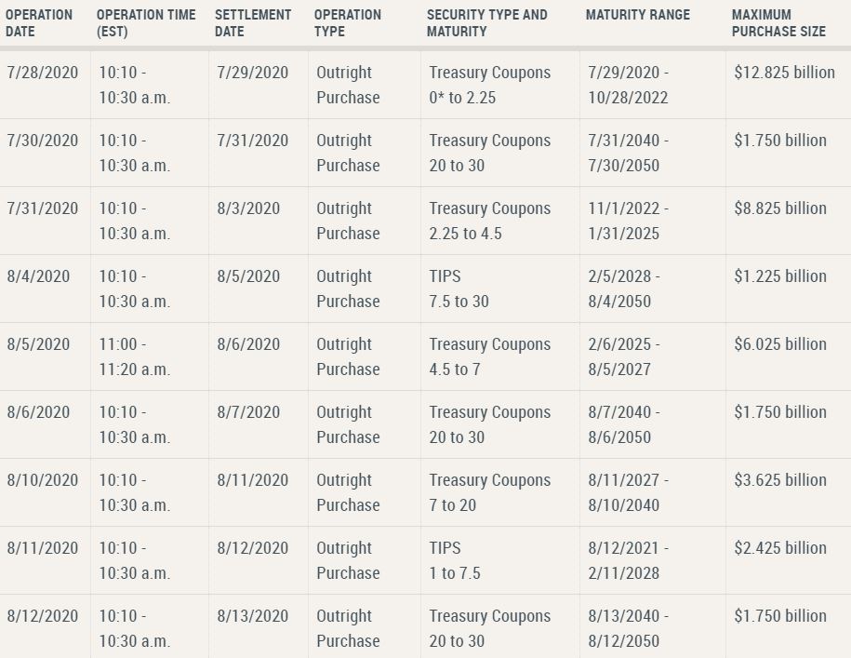Click the $12.825 billion purchase size
851x658 pixels.
tap(784, 73)
